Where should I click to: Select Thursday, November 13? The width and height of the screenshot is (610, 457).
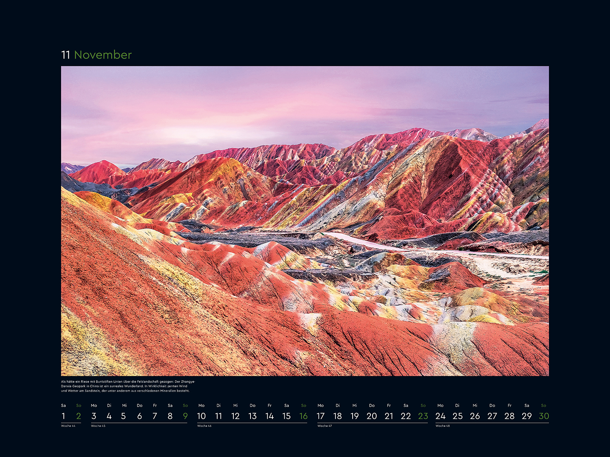(x=253, y=416)
